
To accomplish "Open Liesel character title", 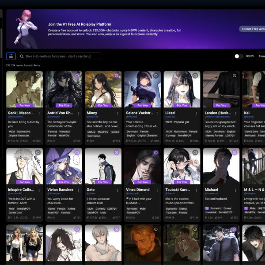I will point(170,113).
